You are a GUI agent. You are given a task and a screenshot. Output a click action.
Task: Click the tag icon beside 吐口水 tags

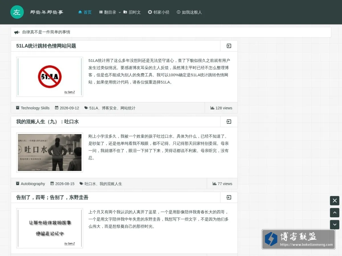pyautogui.click(x=81, y=183)
